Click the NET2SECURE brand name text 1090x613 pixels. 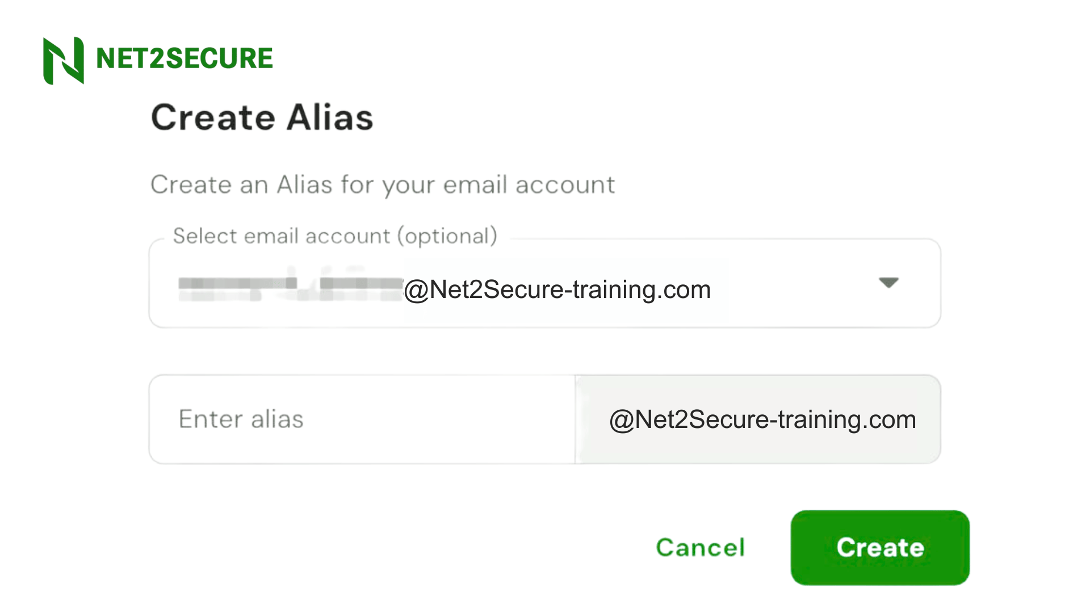(x=185, y=58)
